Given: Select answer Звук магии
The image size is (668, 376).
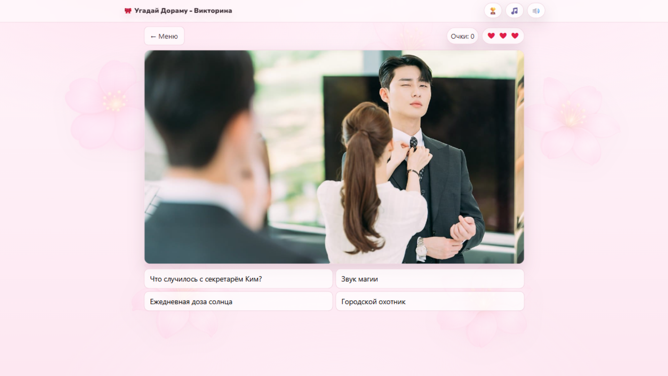Looking at the screenshot, I should click(430, 279).
